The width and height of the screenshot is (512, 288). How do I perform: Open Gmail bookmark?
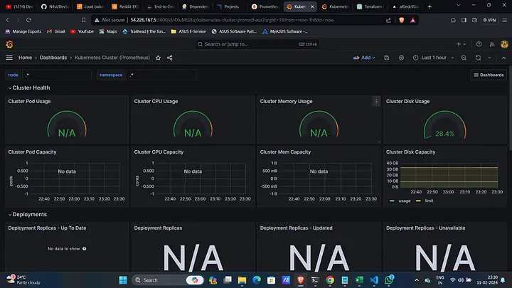point(56,31)
